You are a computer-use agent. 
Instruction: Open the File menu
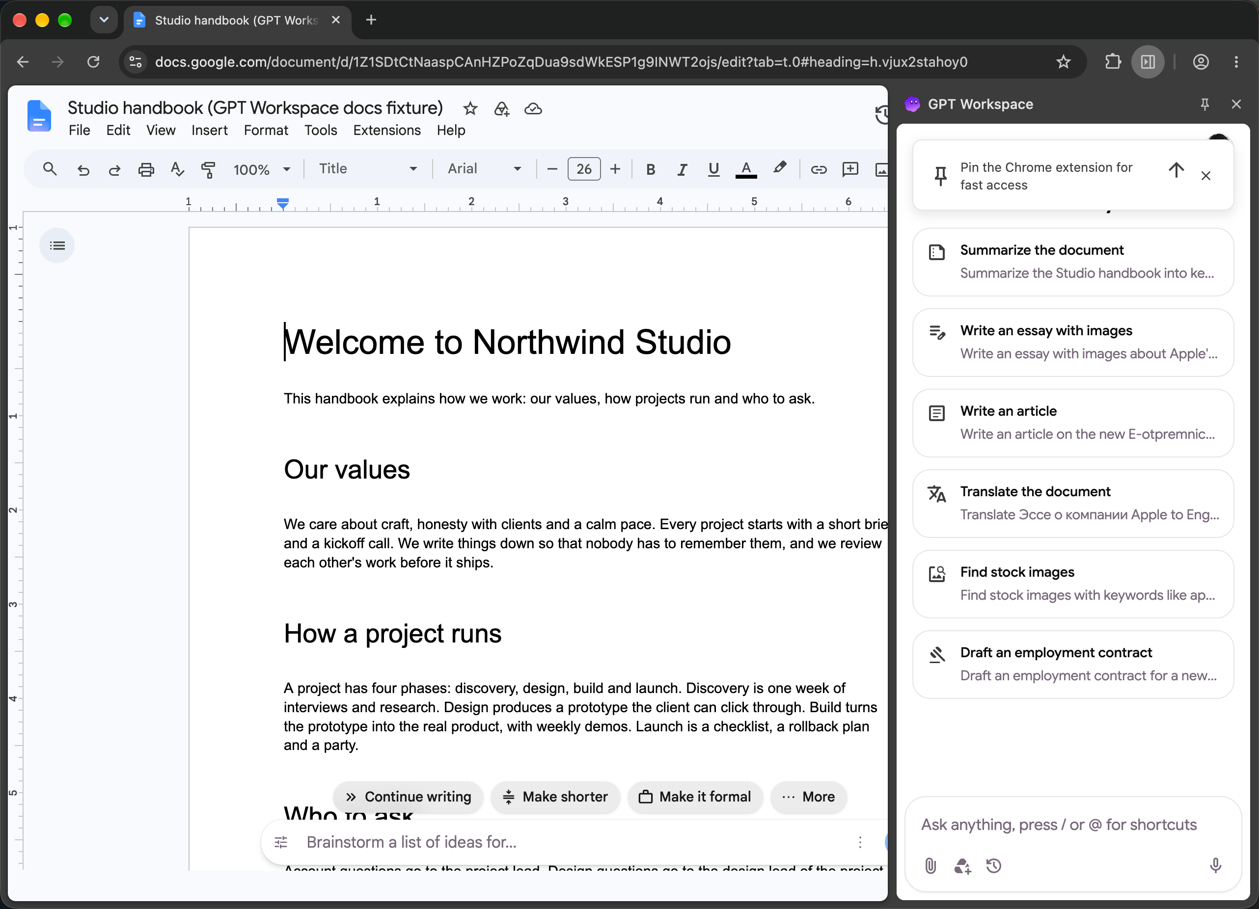point(80,130)
